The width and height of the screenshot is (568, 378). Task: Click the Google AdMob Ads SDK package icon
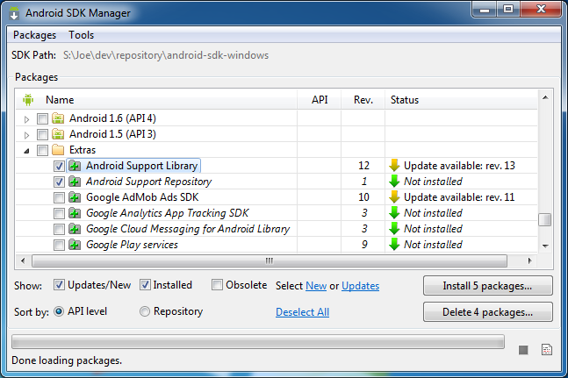75,197
